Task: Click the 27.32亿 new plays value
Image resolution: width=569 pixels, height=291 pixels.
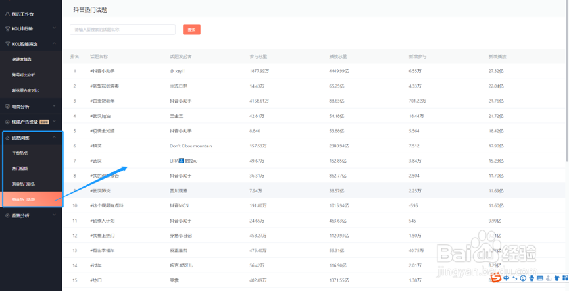Action: point(496,71)
